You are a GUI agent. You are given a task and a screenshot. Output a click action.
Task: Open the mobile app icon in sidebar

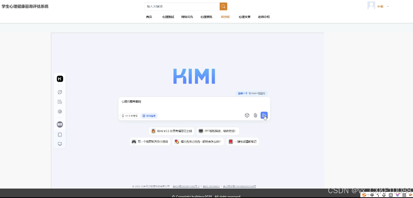(60, 135)
